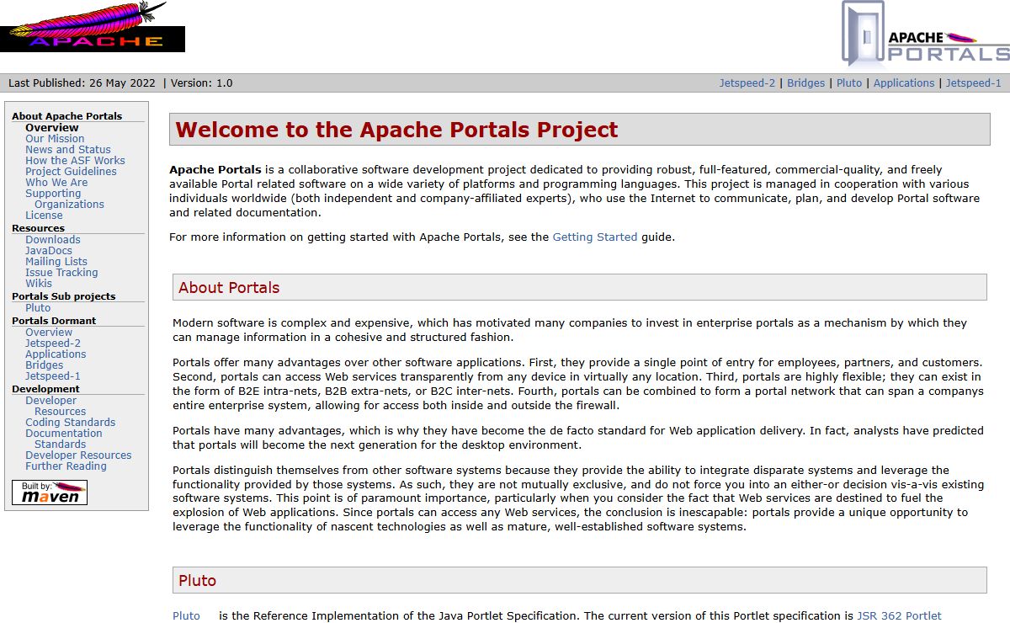This screenshot has height=623, width=1010.
Task: Select Overview under About Apache Portals
Action: (x=52, y=128)
